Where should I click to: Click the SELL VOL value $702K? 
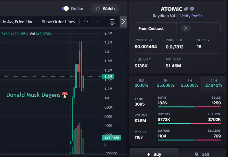pos(214,119)
